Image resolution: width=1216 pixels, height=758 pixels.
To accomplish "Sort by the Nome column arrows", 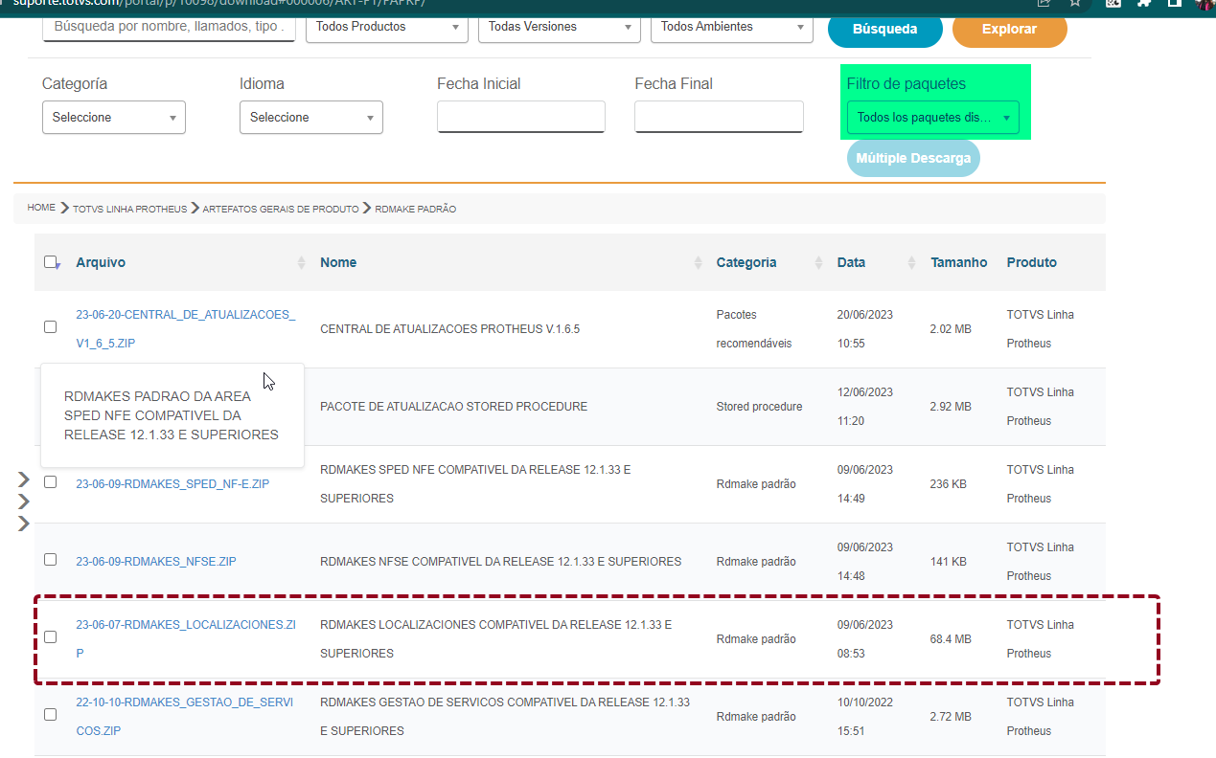I will tap(698, 262).
